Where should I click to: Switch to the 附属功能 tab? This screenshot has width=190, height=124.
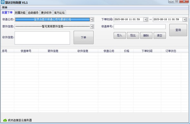20,13
